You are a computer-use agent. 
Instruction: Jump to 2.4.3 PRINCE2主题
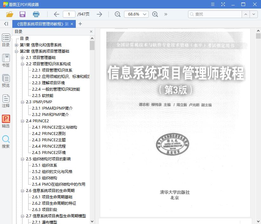pos(49,140)
